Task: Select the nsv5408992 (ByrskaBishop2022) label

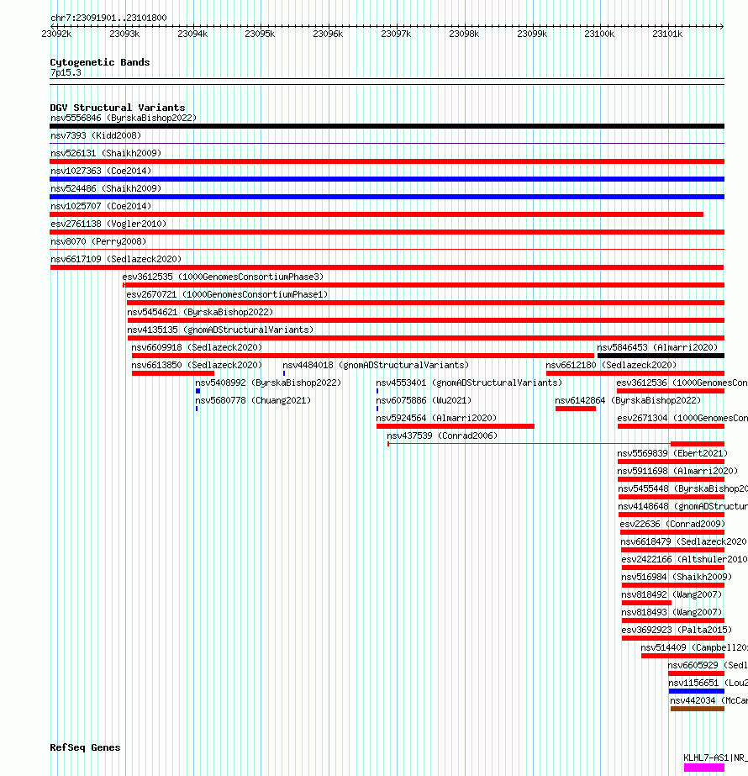Action: click(268, 383)
